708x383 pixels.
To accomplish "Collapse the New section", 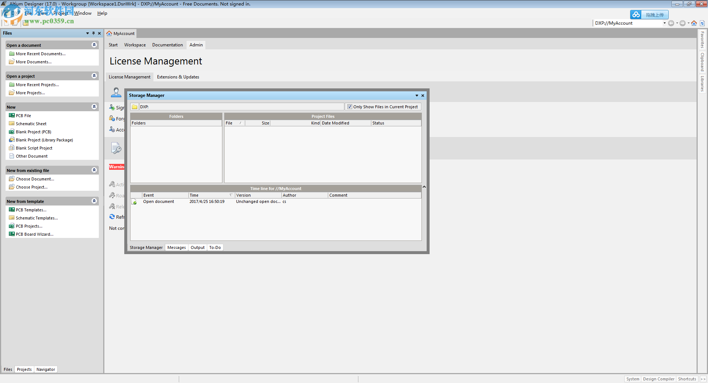I will (x=94, y=107).
